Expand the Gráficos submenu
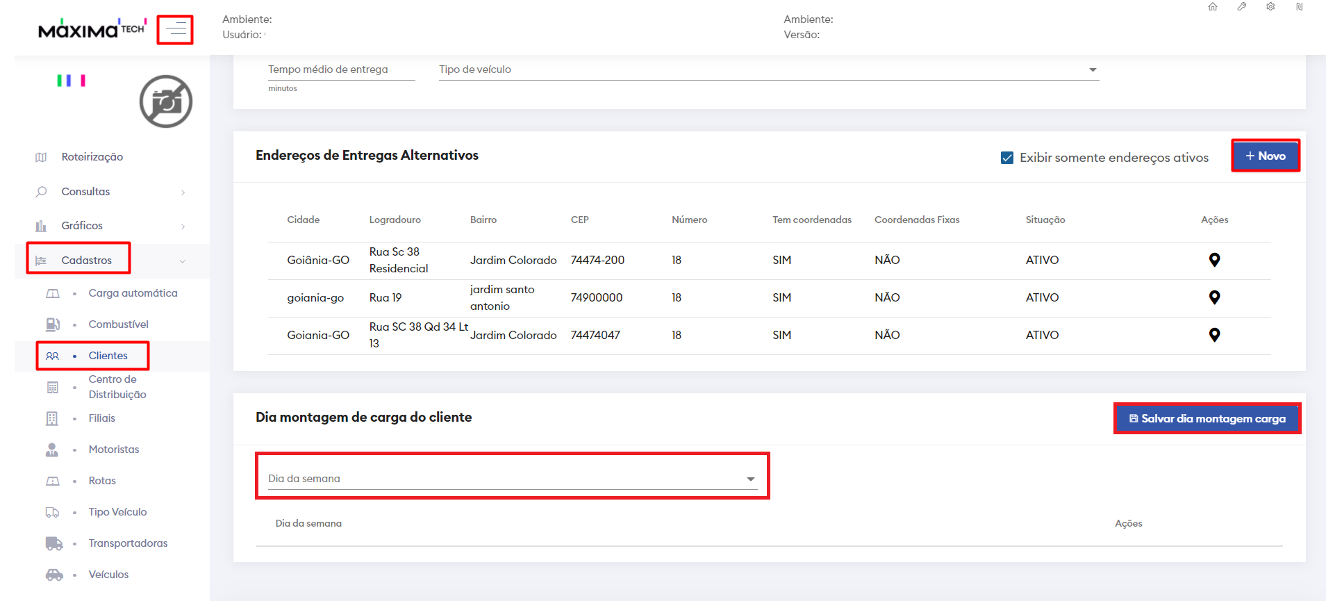The width and height of the screenshot is (1326, 601). (82, 226)
